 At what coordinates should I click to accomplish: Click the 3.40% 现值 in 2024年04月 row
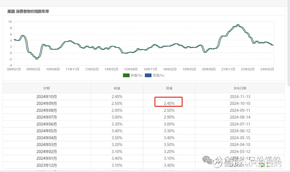point(169,138)
